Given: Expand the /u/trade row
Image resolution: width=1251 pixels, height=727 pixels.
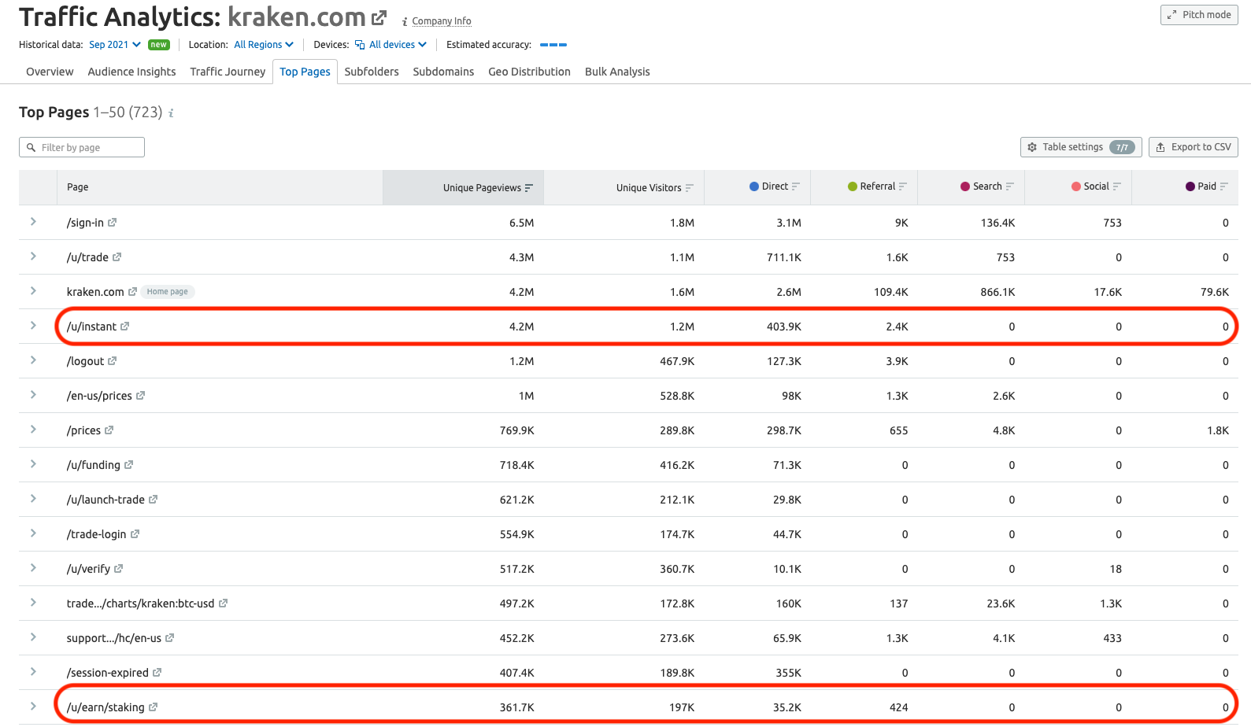Looking at the screenshot, I should pyautogui.click(x=33, y=256).
